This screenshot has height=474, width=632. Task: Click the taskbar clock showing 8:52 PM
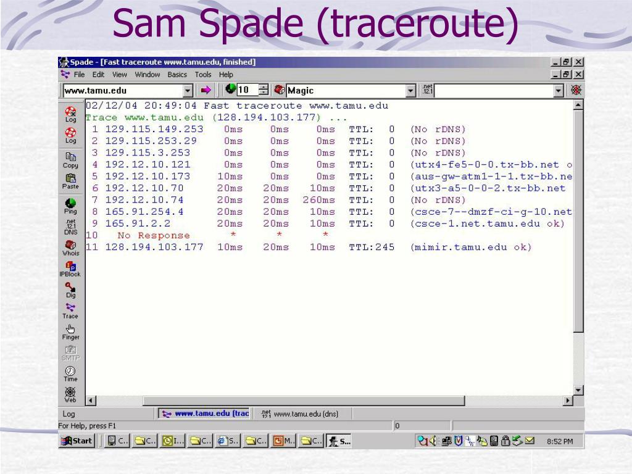559,441
